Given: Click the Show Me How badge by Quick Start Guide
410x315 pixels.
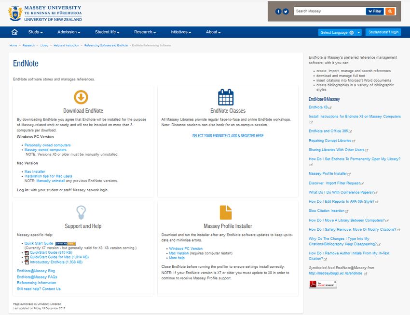Looking at the screenshot, I should (66, 243).
